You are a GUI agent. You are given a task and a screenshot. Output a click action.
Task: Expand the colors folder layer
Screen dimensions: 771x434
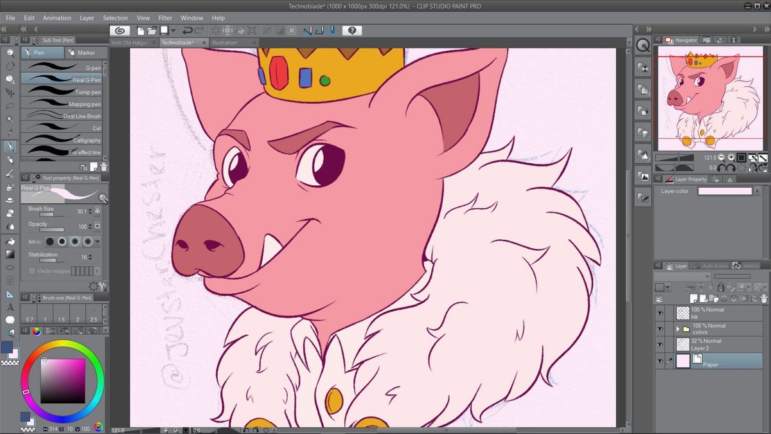678,329
